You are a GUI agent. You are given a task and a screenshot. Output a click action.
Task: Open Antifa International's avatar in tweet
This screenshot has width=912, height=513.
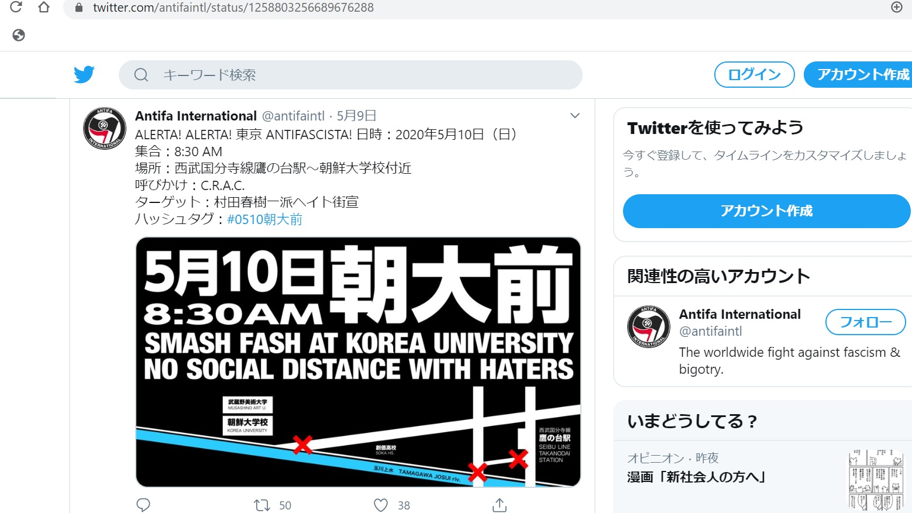click(105, 128)
